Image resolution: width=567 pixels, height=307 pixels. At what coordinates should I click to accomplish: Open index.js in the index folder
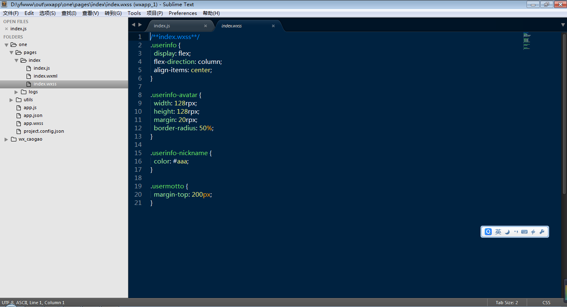pyautogui.click(x=42, y=68)
